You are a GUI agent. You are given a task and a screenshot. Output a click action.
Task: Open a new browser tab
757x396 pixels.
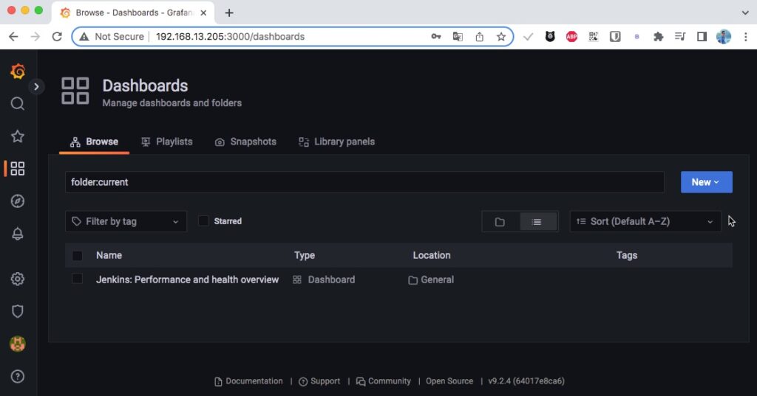tap(229, 13)
